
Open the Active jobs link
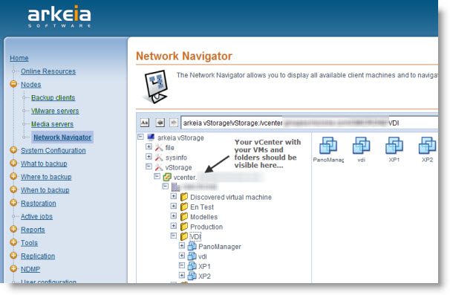point(36,216)
